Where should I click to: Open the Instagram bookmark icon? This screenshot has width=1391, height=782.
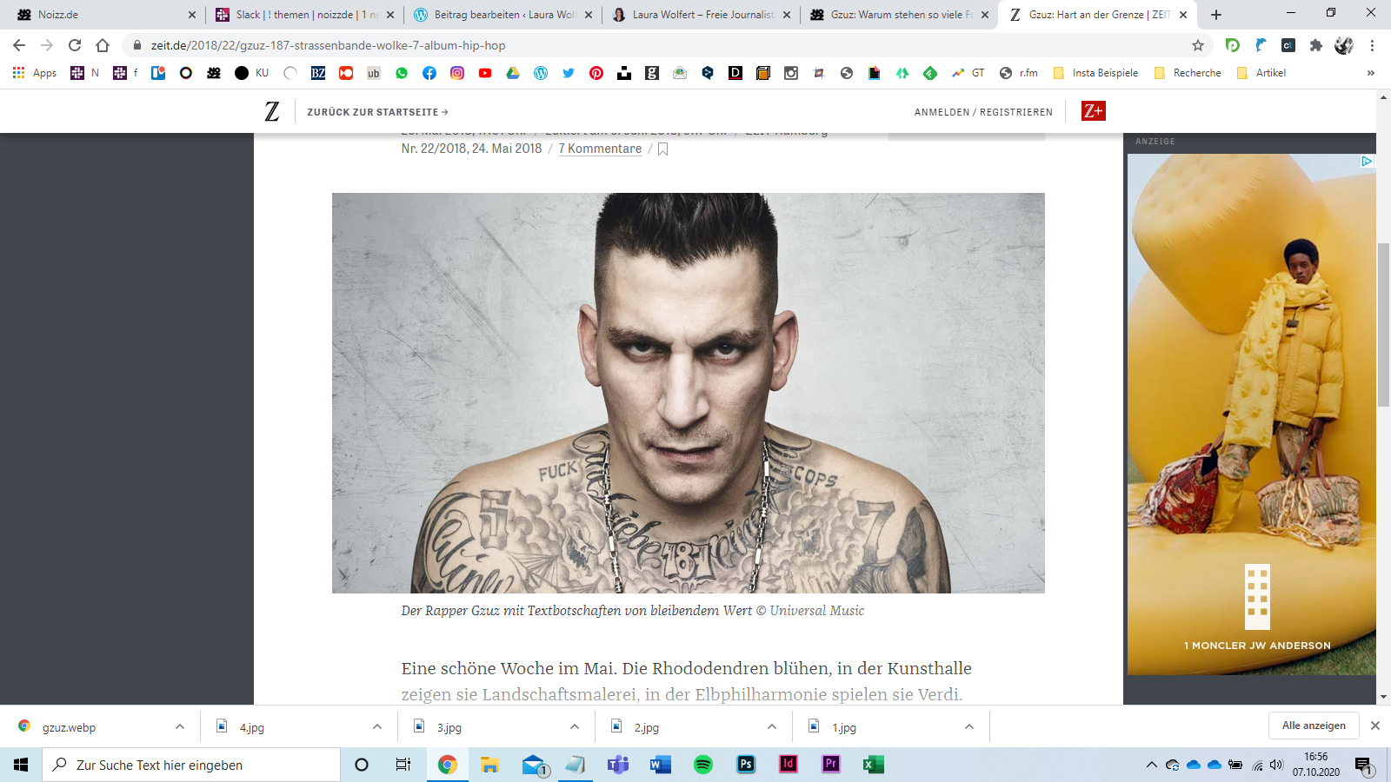[x=457, y=73]
